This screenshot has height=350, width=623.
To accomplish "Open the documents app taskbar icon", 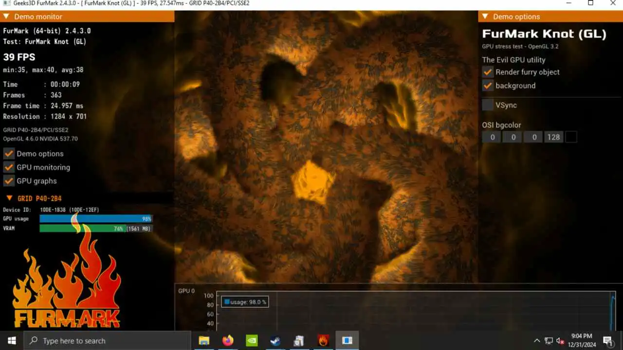I will [x=299, y=341].
